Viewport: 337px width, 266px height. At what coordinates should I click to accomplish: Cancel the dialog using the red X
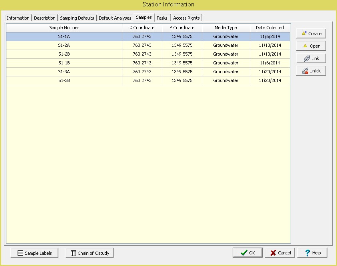(280, 253)
